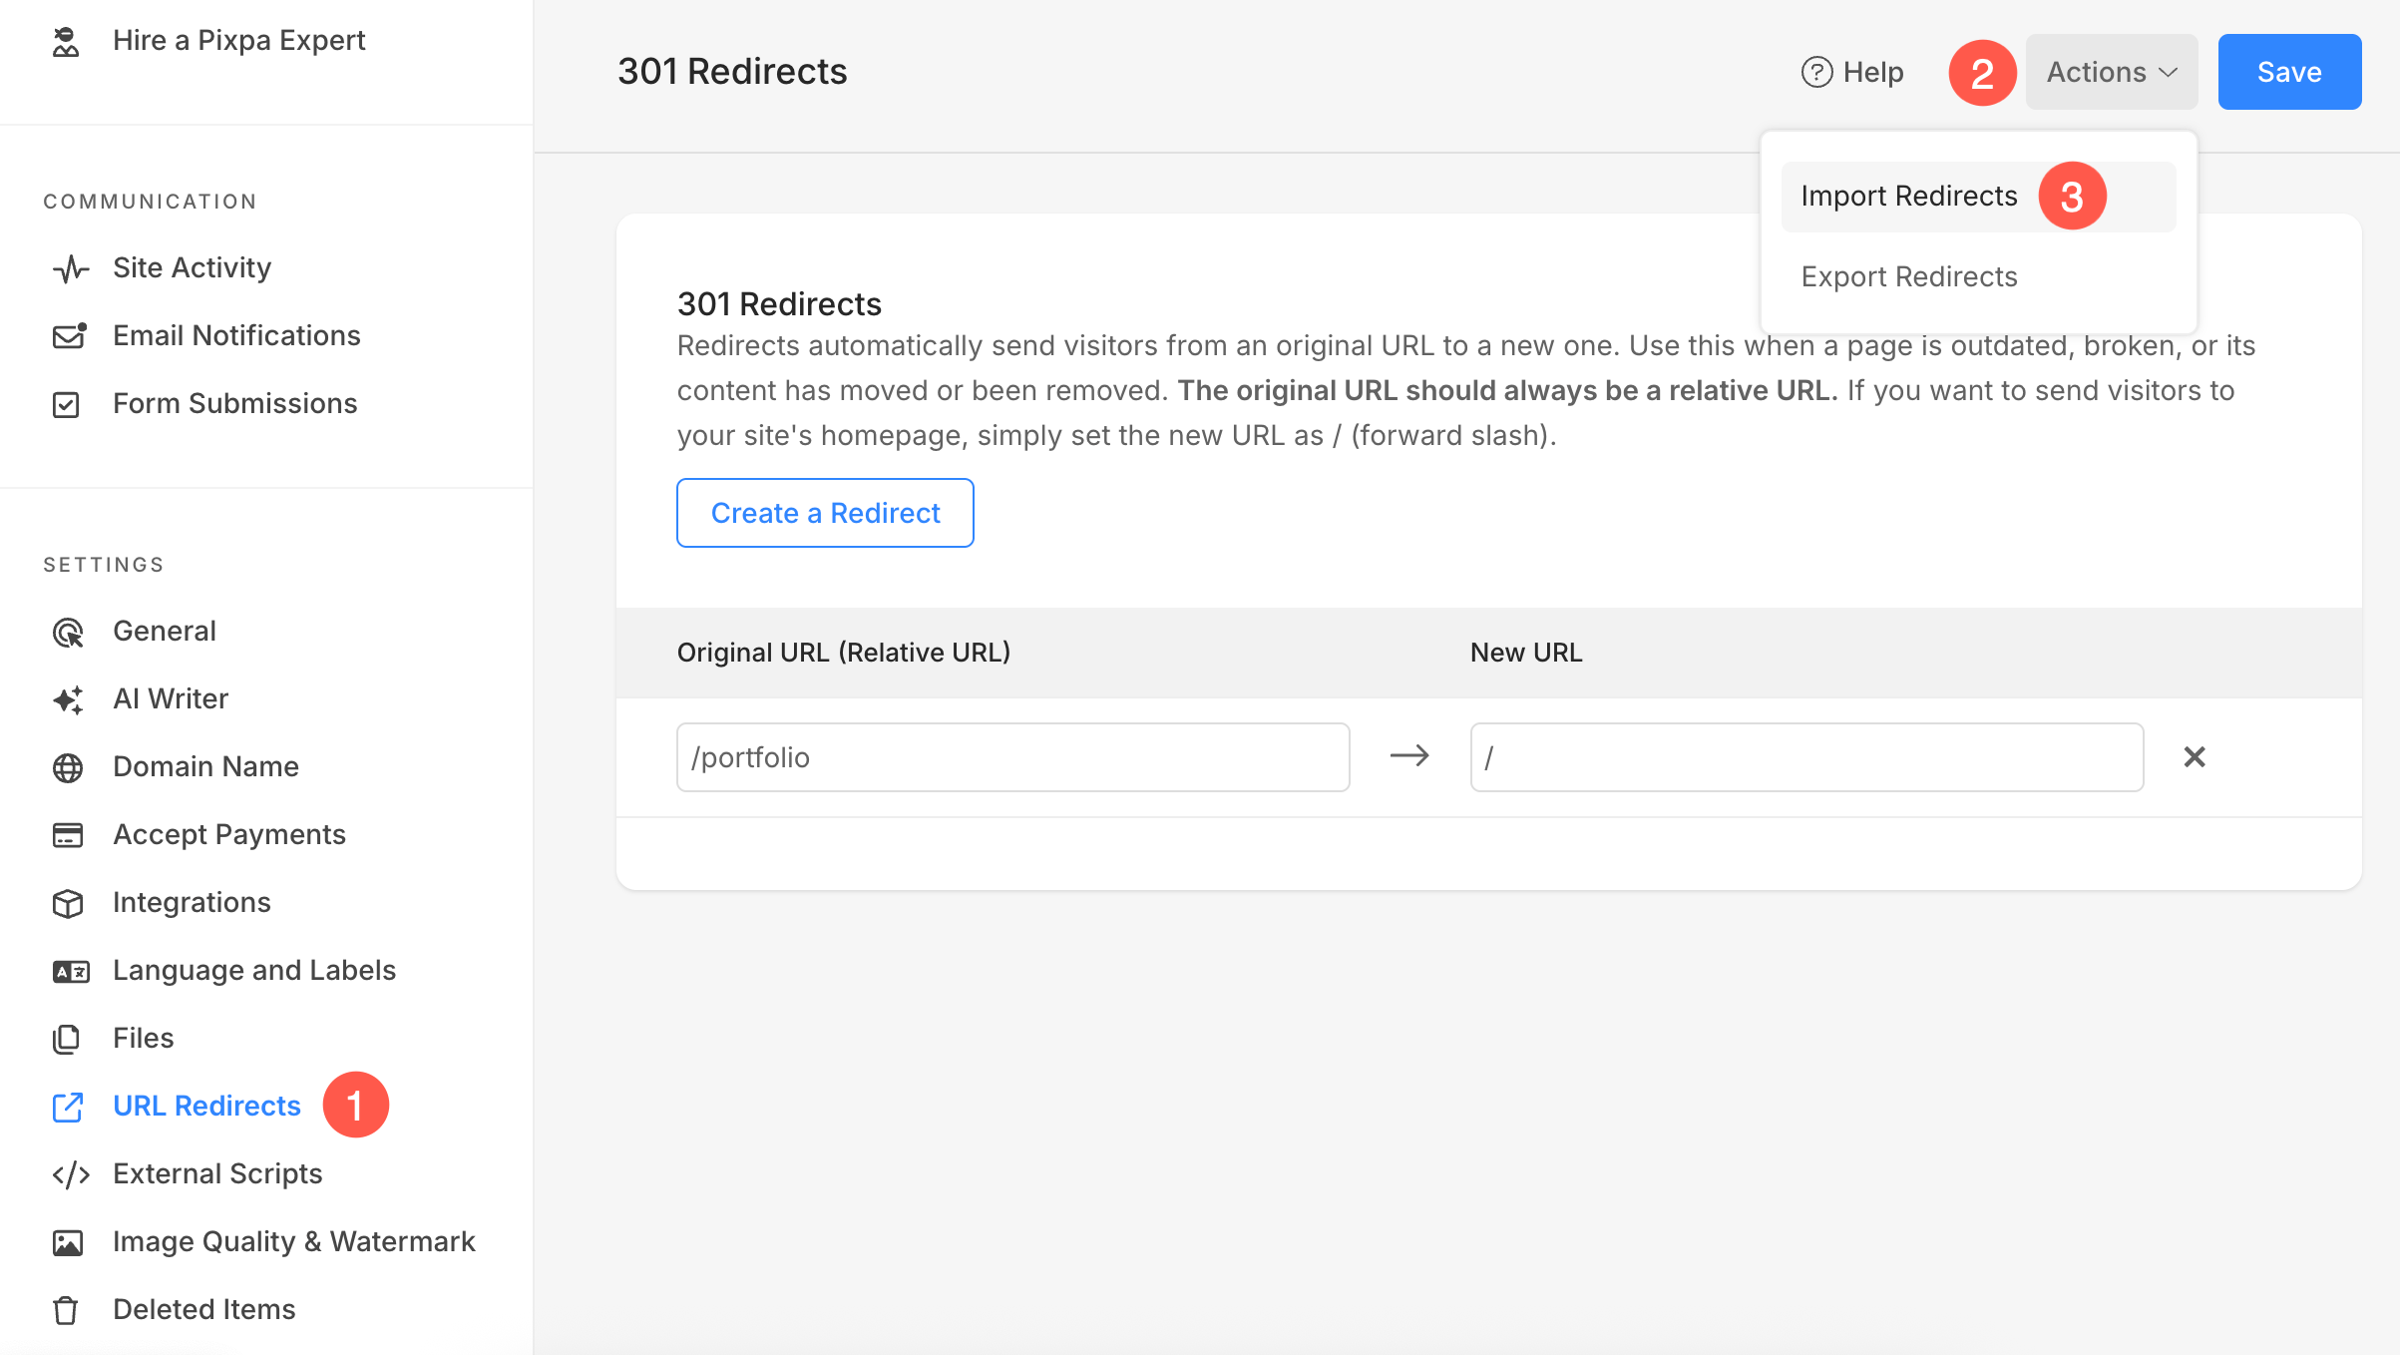Click the AI Writer sparkle icon
Image resolution: width=2400 pixels, height=1355 pixels.
[68, 699]
